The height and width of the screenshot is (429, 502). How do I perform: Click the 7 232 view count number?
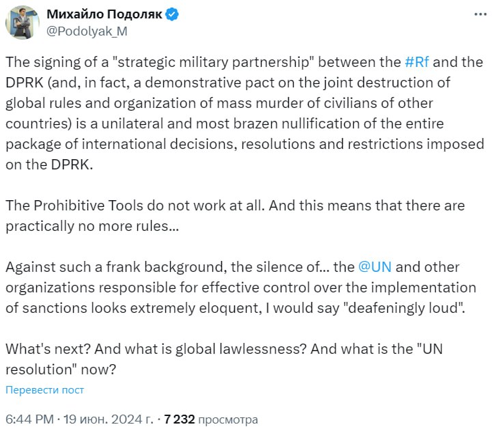180,419
